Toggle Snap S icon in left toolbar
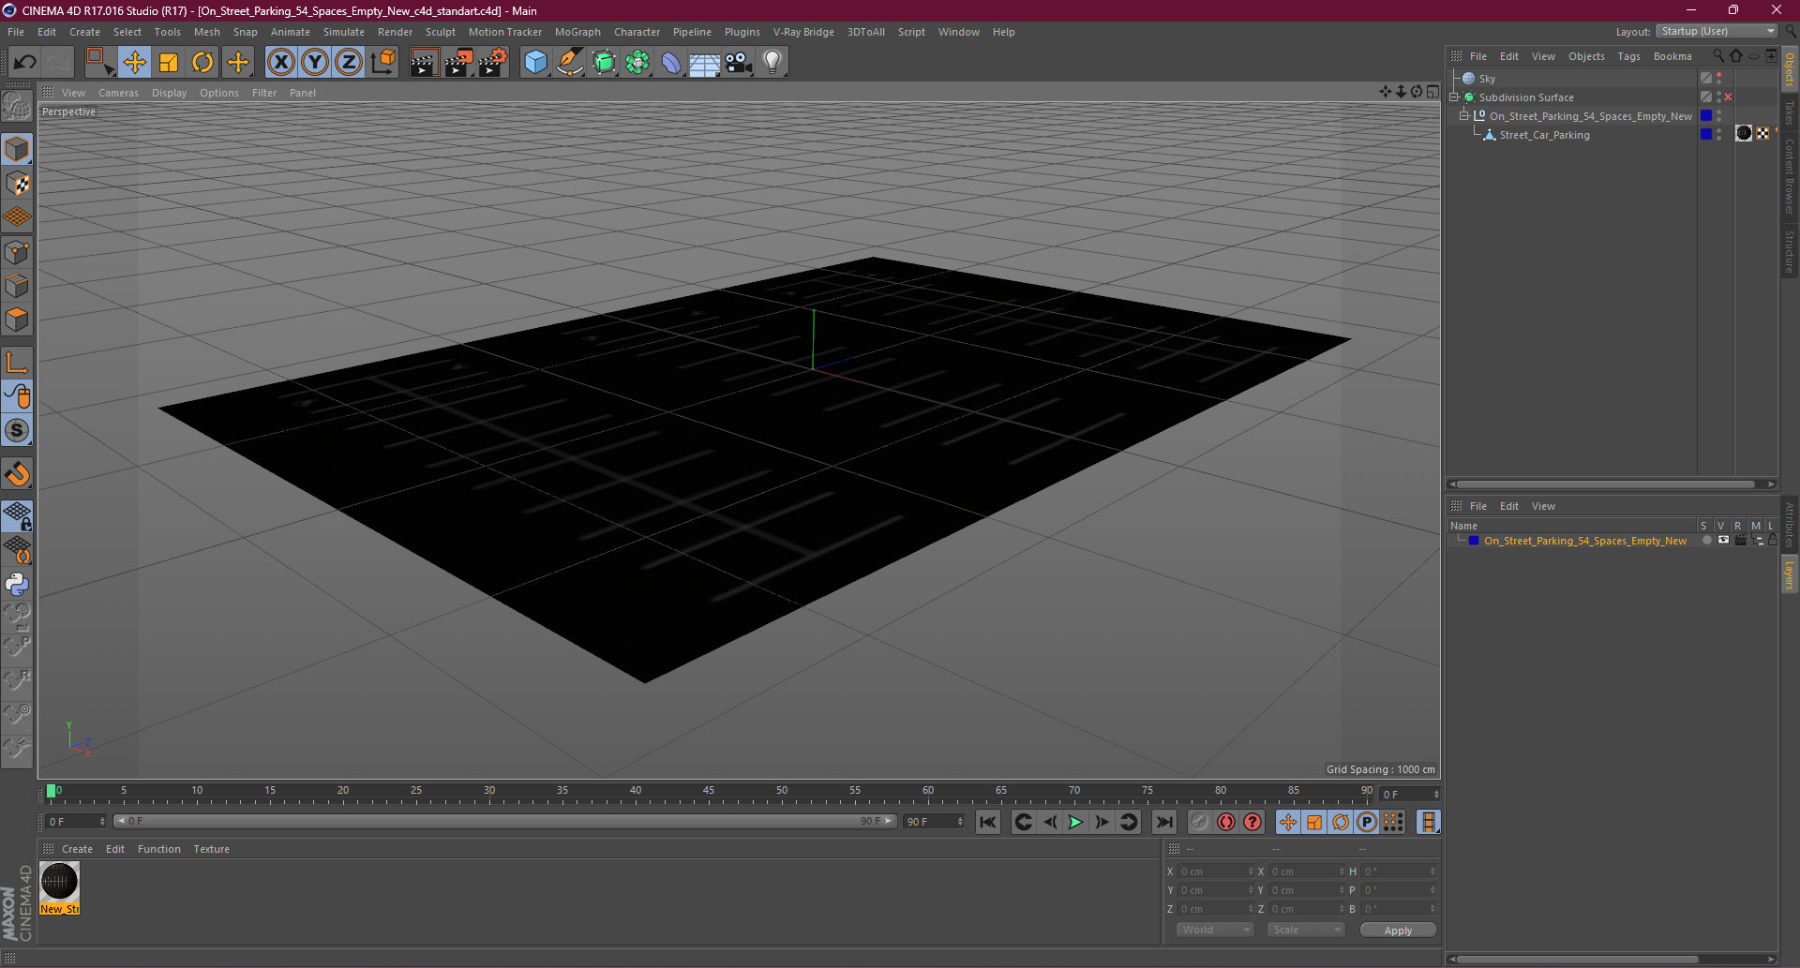 [x=17, y=431]
